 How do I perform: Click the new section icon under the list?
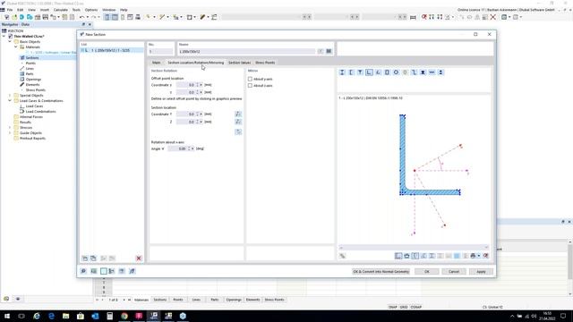pos(85,258)
